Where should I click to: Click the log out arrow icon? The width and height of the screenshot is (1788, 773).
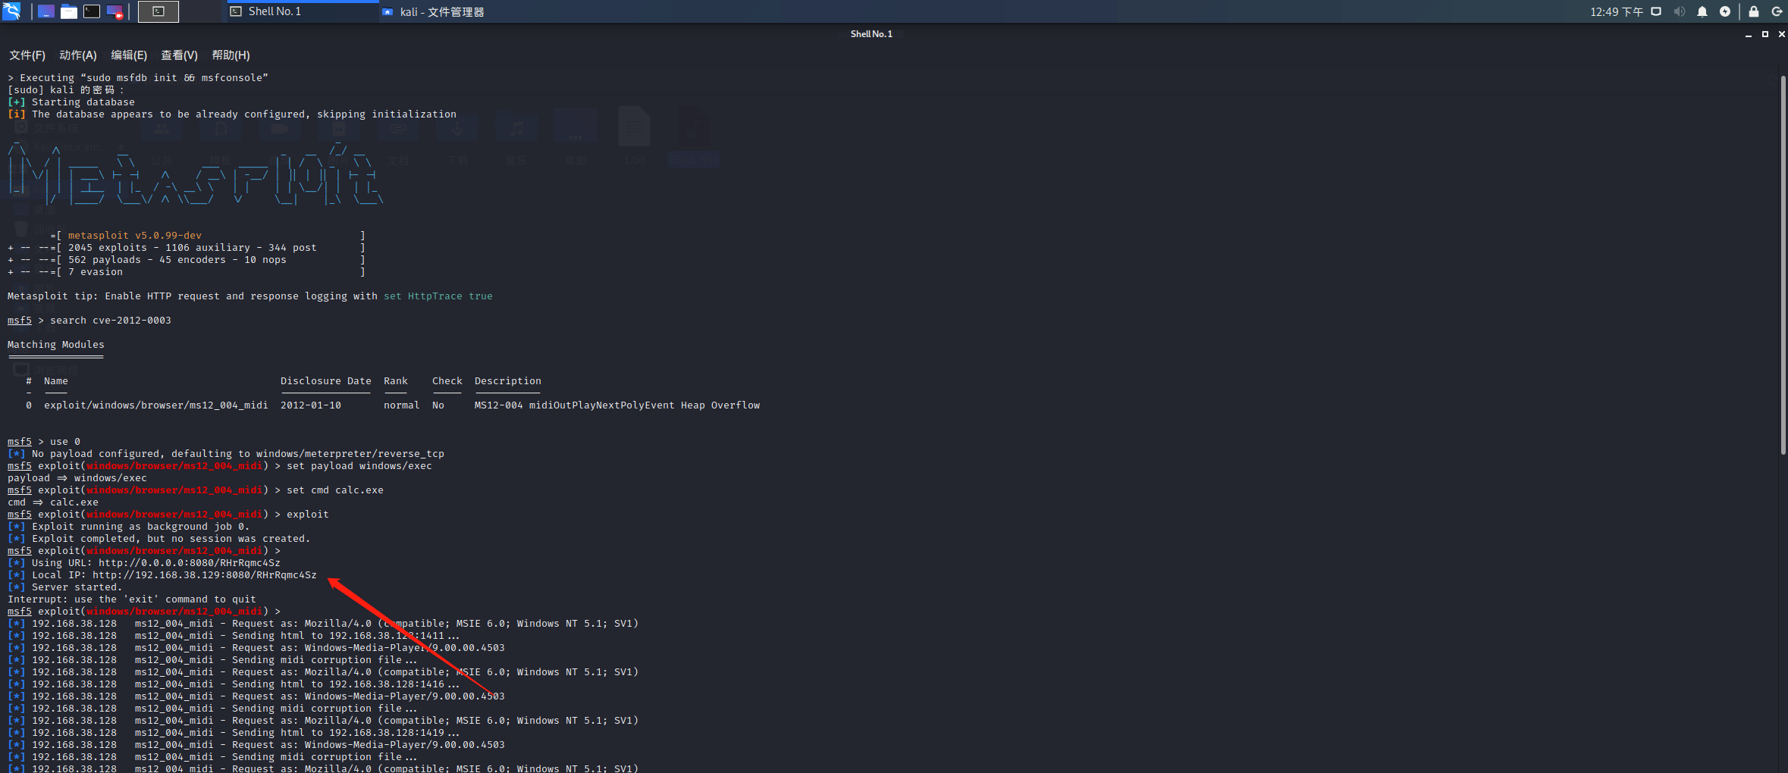[x=1777, y=11]
